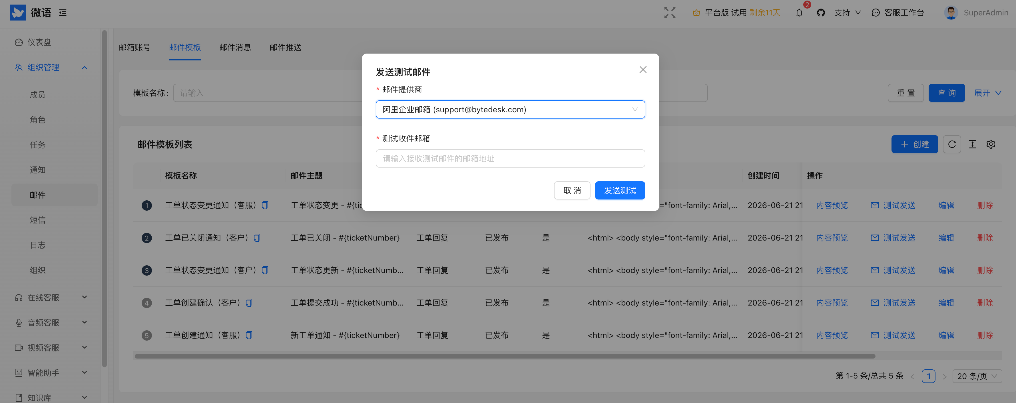Click 测试发送 for 工单创建通知（客服）
The height and width of the screenshot is (403, 1016).
[x=893, y=335]
